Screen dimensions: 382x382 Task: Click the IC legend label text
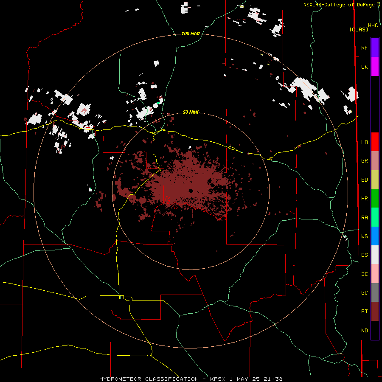pos(365,274)
